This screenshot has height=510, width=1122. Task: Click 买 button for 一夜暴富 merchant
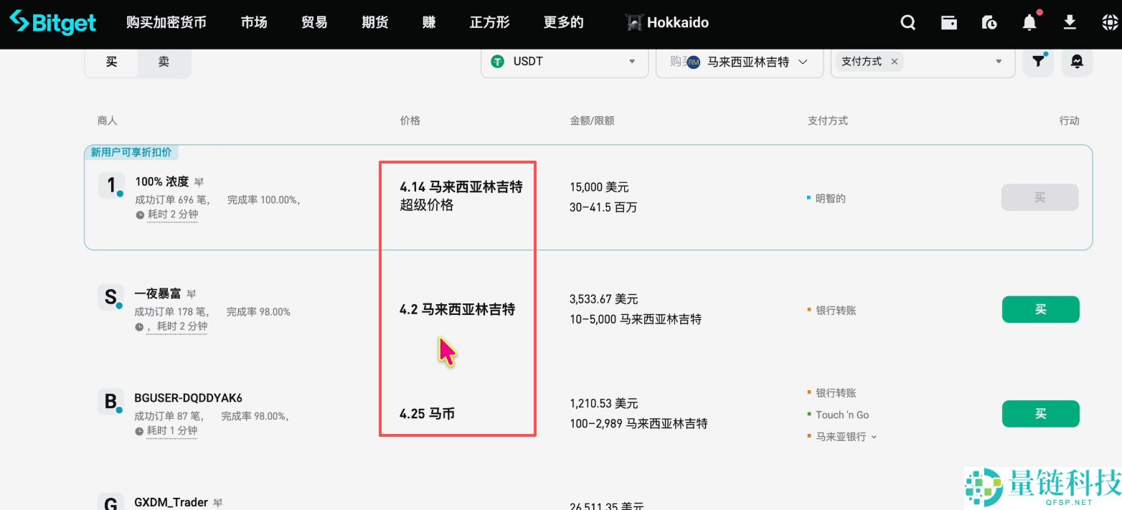click(1040, 309)
